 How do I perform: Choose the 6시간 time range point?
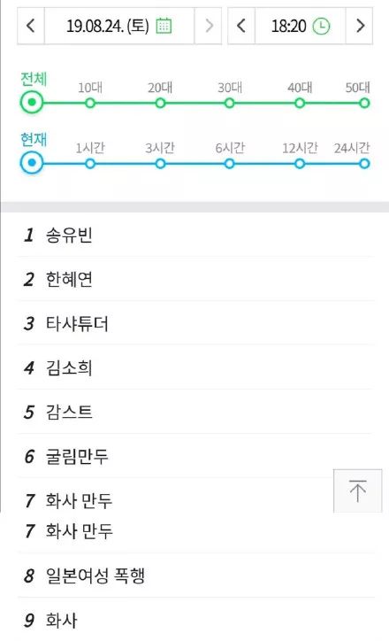click(x=230, y=164)
